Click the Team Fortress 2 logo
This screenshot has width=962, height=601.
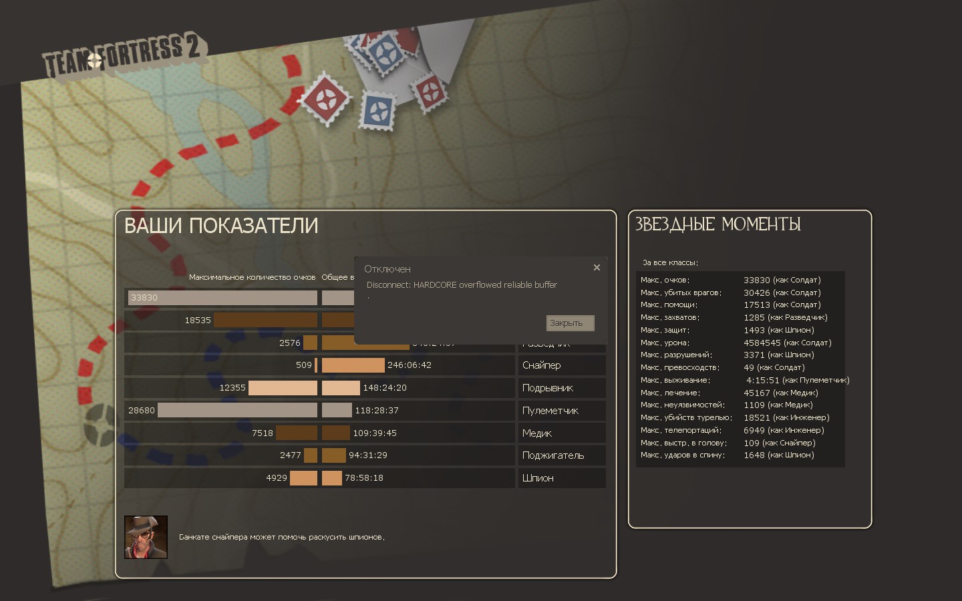[124, 56]
